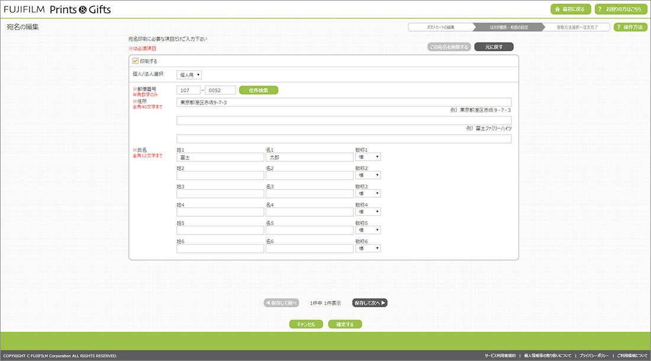651x361 pixels.
Task: Click the FUJIFILM Prints & Gifts logo
Action: point(57,9)
